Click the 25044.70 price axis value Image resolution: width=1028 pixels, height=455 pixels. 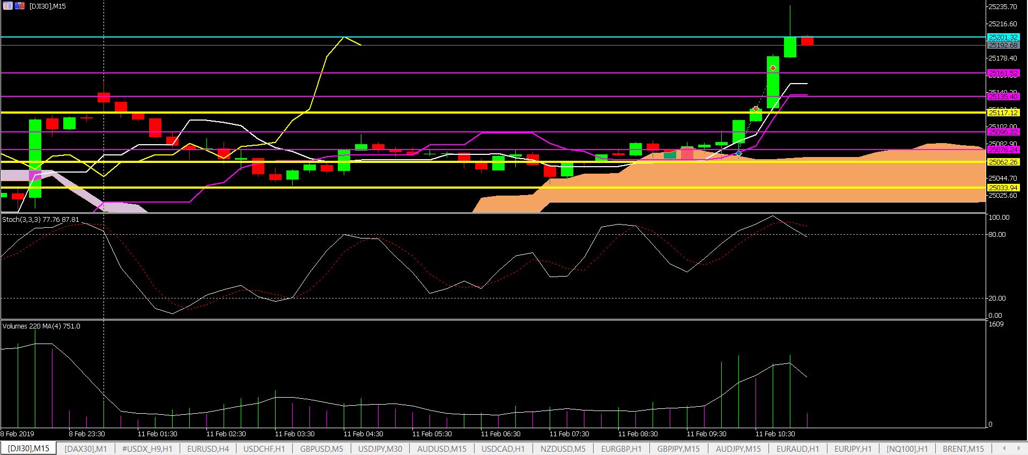point(1002,178)
